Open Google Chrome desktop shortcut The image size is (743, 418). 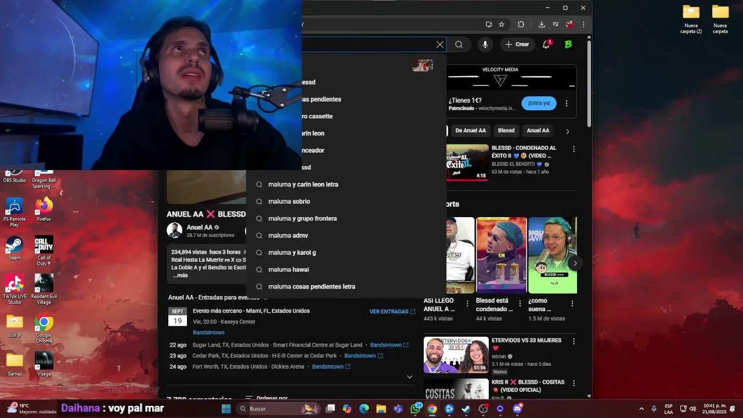coord(44,328)
